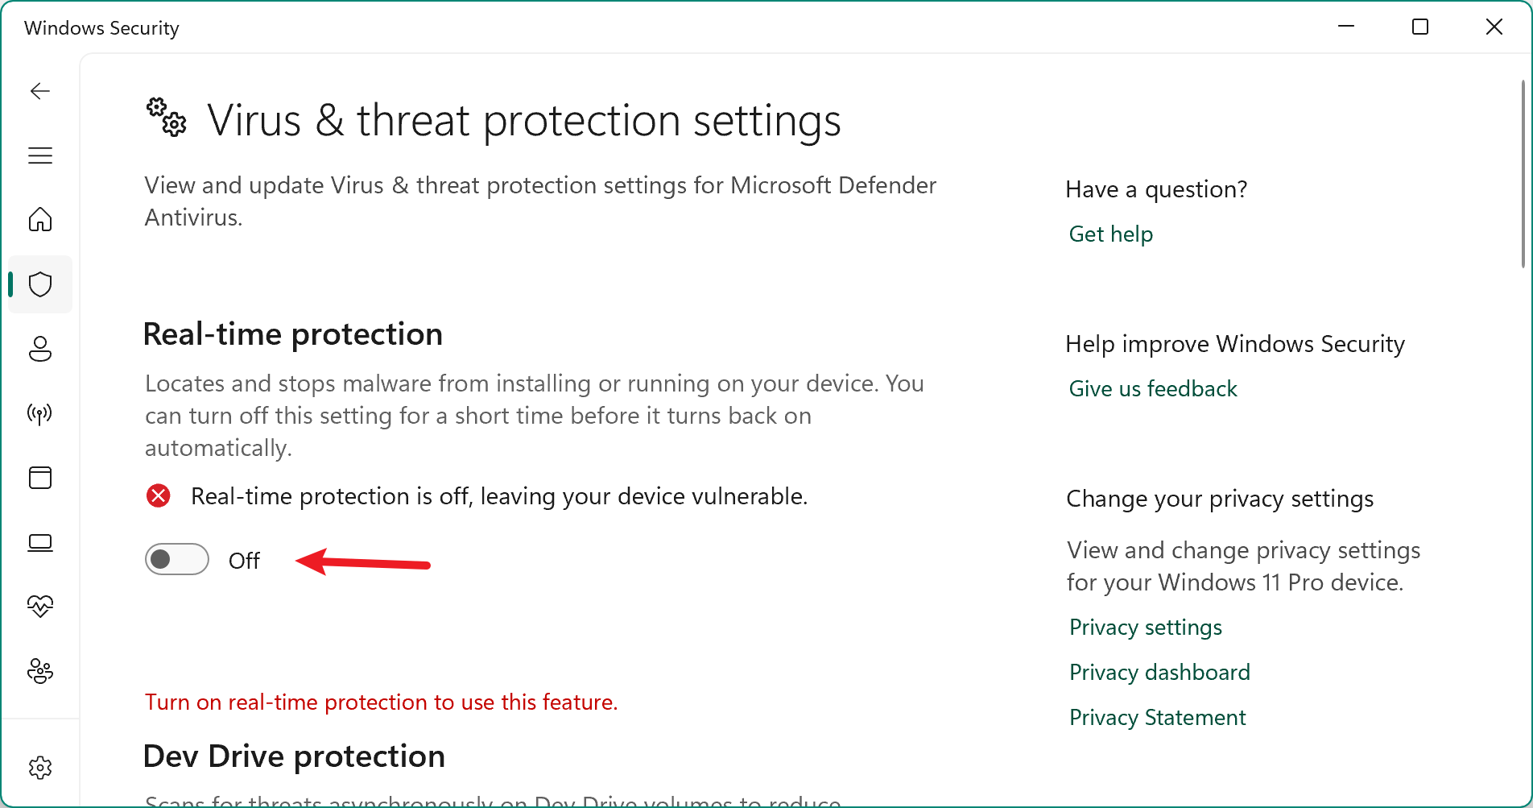Toggle Real-time protection on

176,559
